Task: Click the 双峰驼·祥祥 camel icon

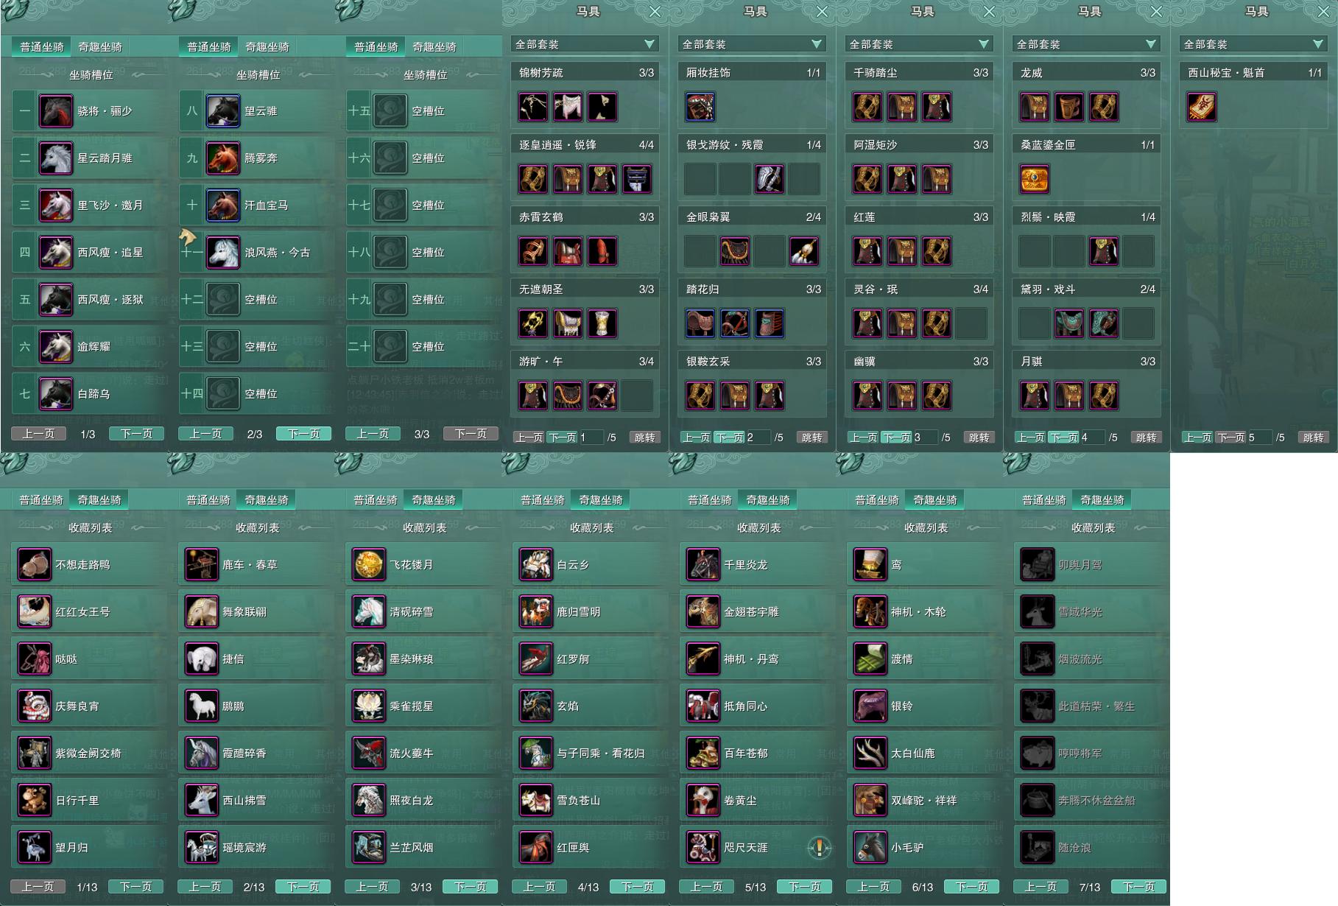Action: [x=870, y=801]
